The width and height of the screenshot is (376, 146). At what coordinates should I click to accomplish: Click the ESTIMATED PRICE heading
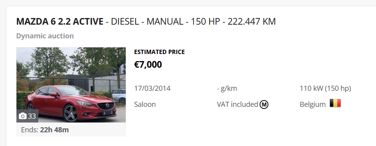click(159, 52)
